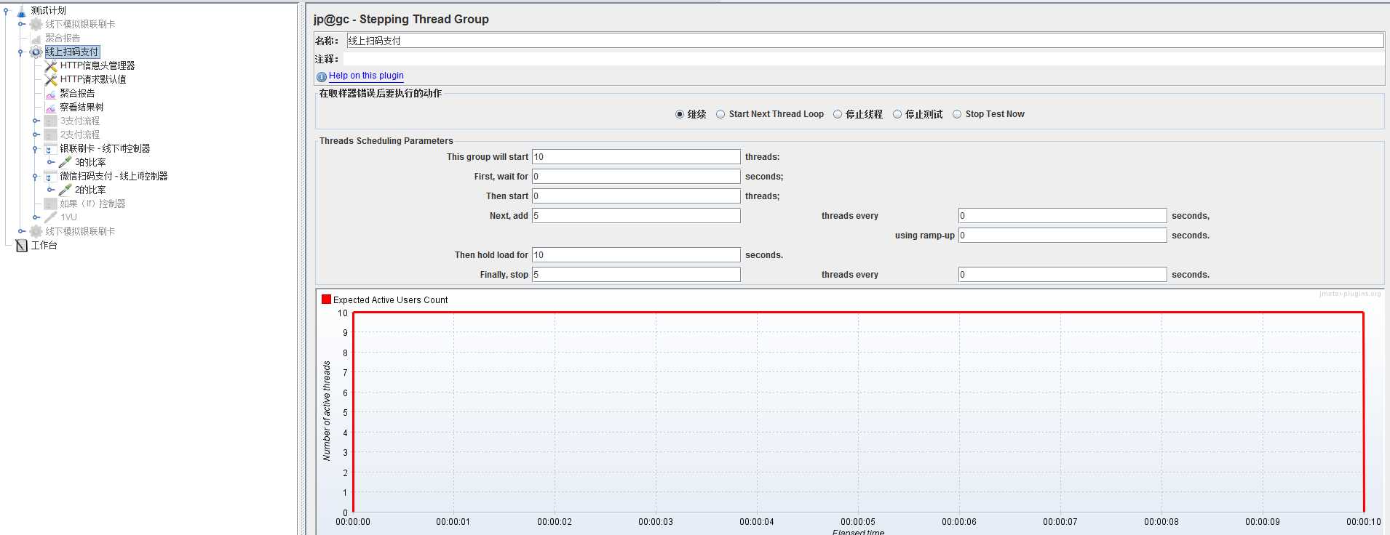This screenshot has height=535, width=1390.
Task: Expand the 3支付流程 node
Action: tap(36, 121)
